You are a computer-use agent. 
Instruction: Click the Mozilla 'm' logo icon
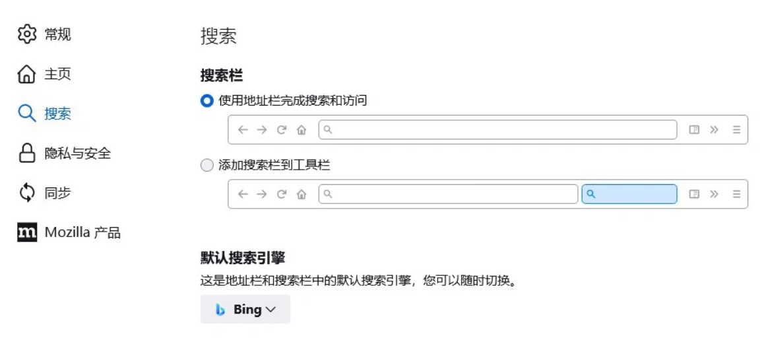click(26, 232)
